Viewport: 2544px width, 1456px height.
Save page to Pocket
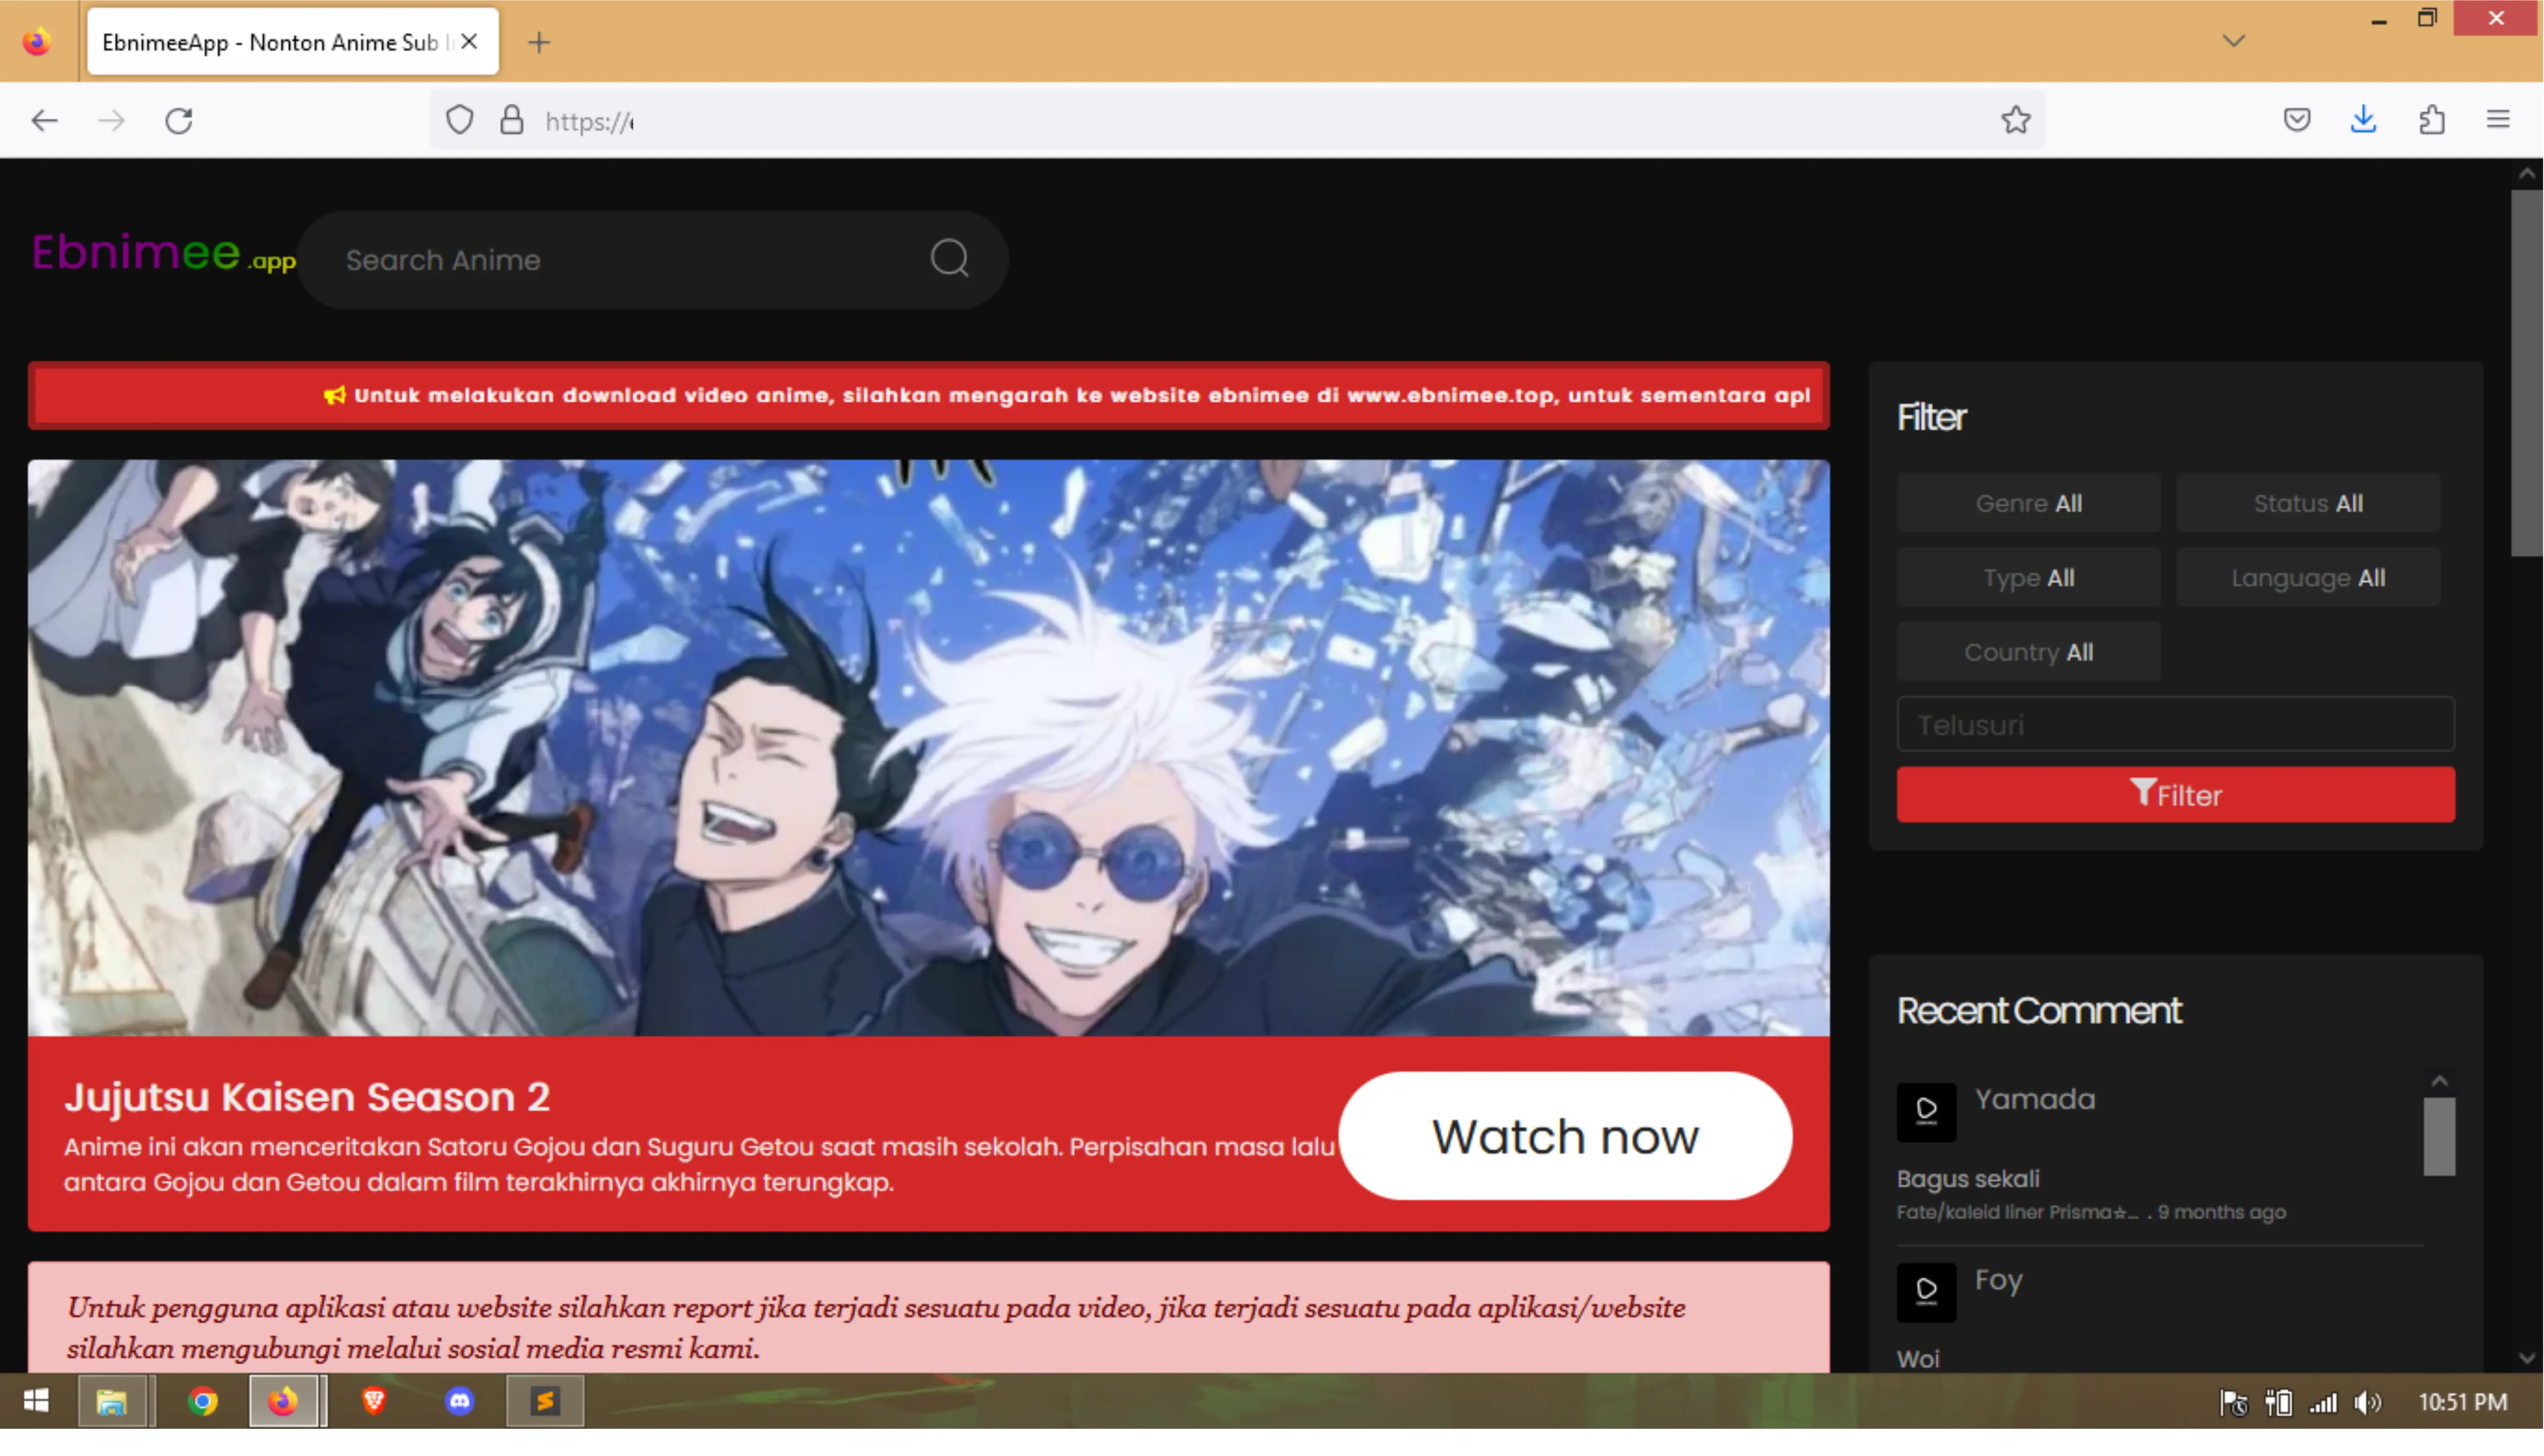[2297, 120]
